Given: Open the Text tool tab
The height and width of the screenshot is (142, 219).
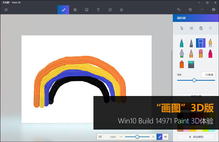Looking at the screenshot, I should tap(98, 10).
